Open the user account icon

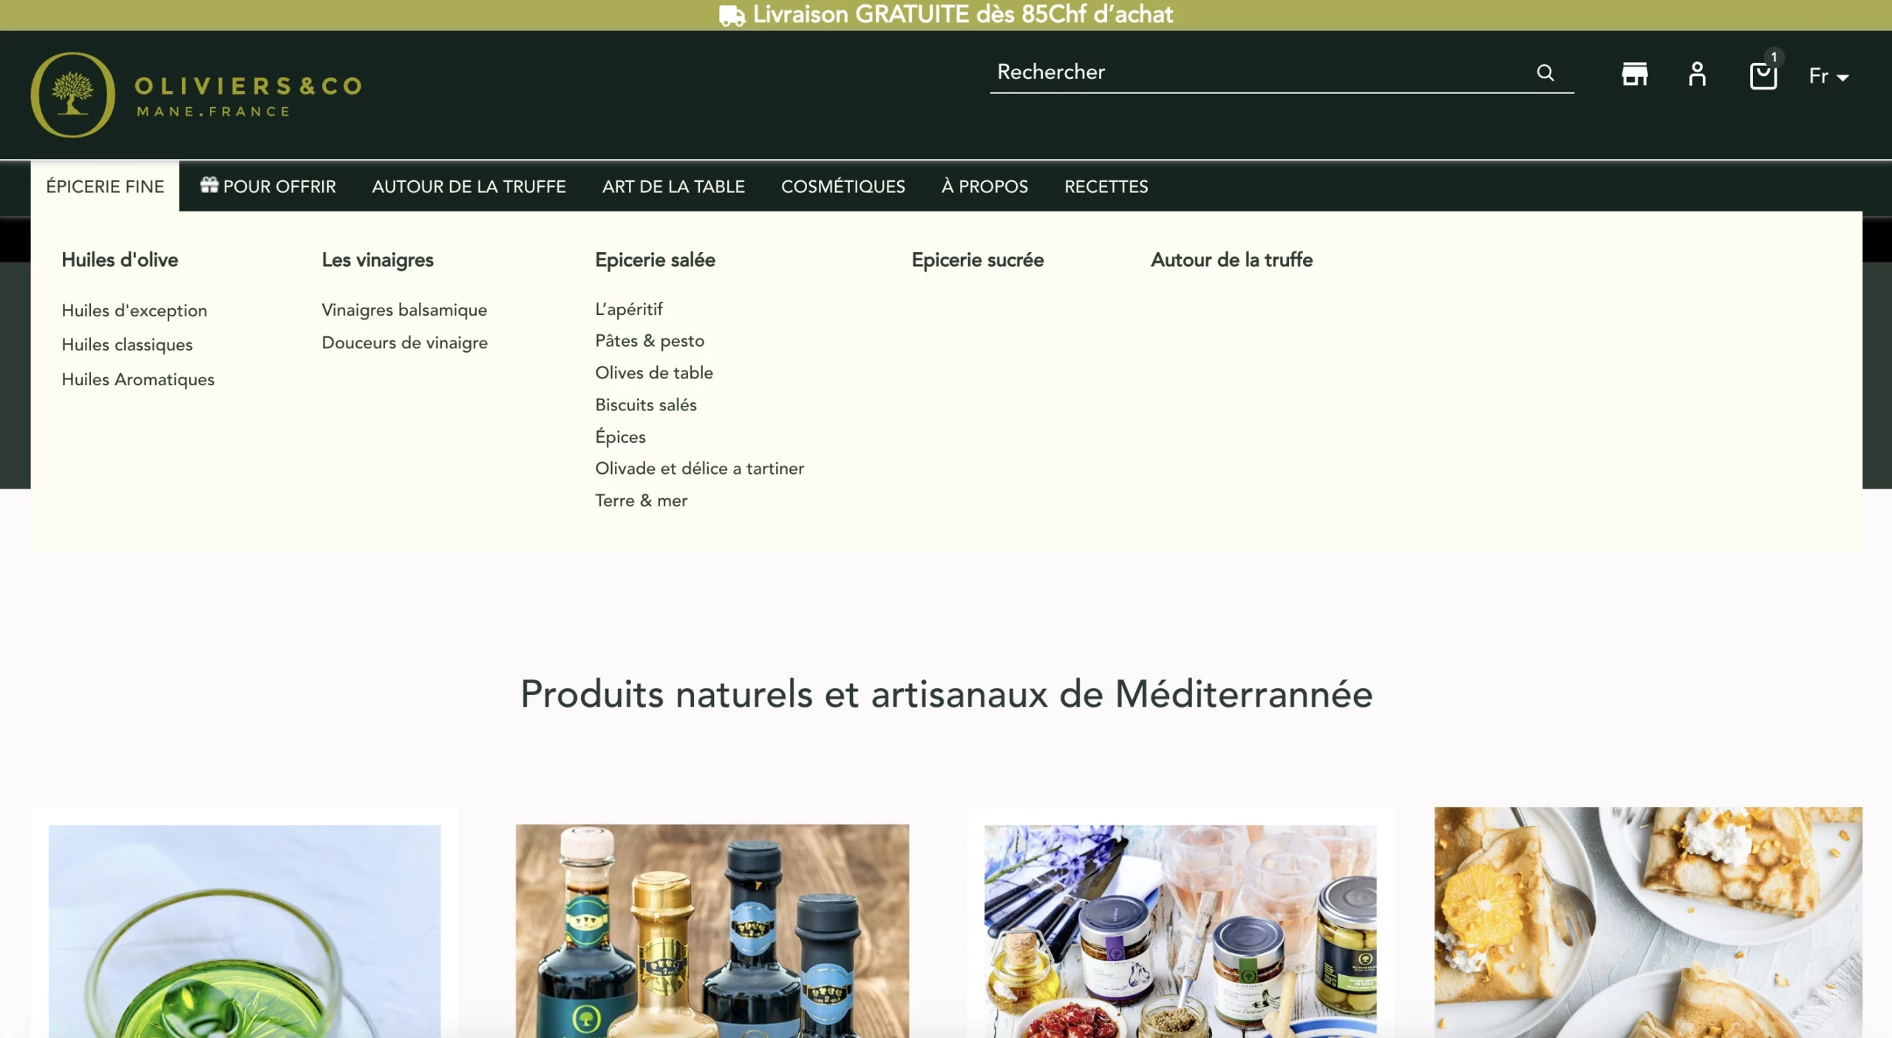1697,74
